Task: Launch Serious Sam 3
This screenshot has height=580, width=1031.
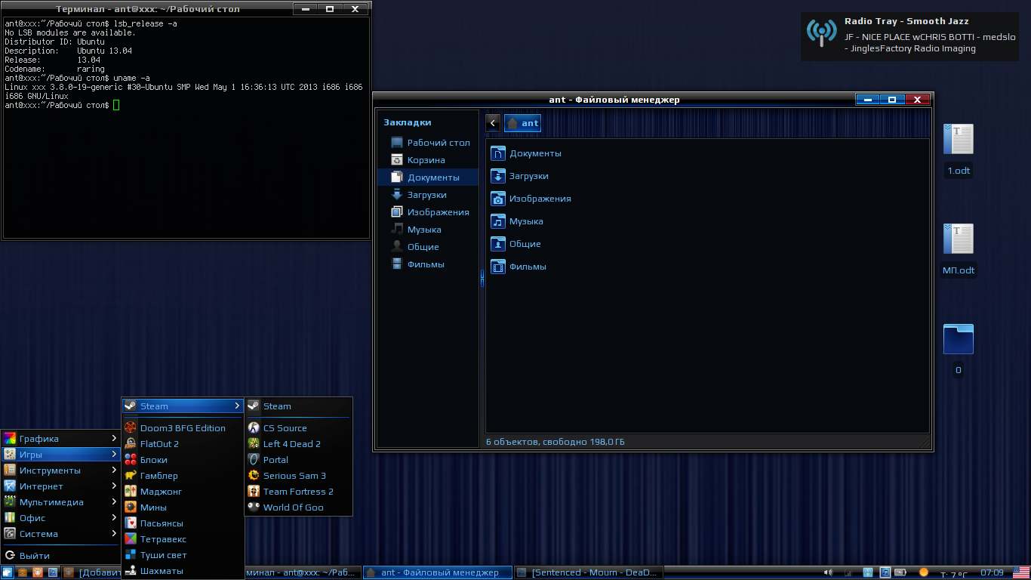Action: click(299, 476)
